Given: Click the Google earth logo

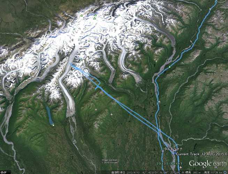Looking at the screenshot, I should [x=208, y=164].
